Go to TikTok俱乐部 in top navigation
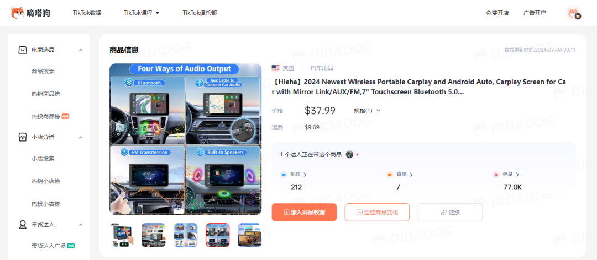Screen dimensions: 597x260 point(200,13)
